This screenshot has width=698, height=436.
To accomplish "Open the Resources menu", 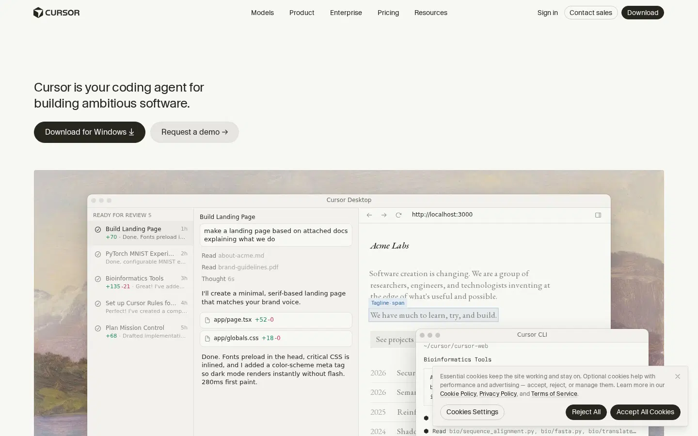I will (x=431, y=13).
